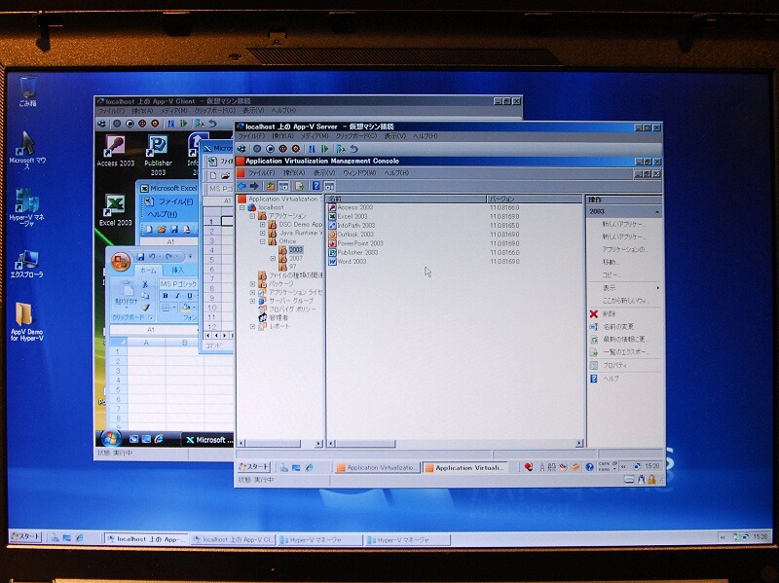This screenshot has width=779, height=583.
Task: Expand the 2007 folder node under Office
Action: click(x=273, y=258)
